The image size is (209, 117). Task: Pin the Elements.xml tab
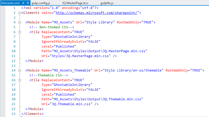[x=23, y=3]
